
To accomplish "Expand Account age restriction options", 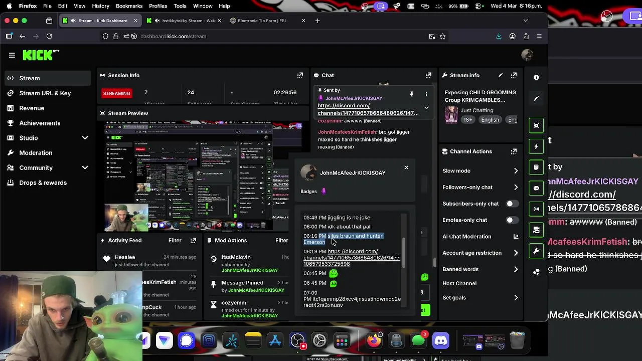I will (516, 253).
